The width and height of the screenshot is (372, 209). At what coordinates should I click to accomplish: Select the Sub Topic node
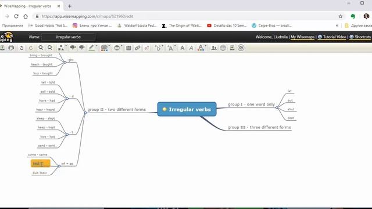coord(40,173)
